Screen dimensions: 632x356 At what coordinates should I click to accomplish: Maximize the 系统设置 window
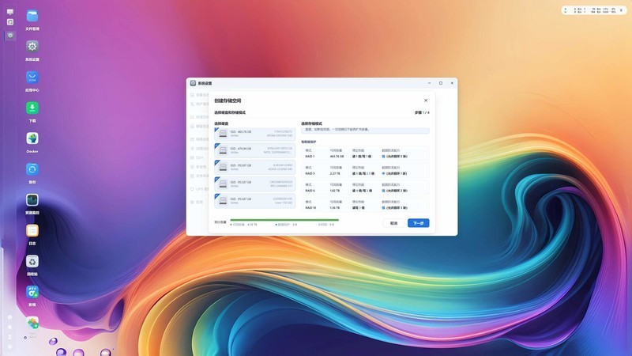pyautogui.click(x=441, y=83)
